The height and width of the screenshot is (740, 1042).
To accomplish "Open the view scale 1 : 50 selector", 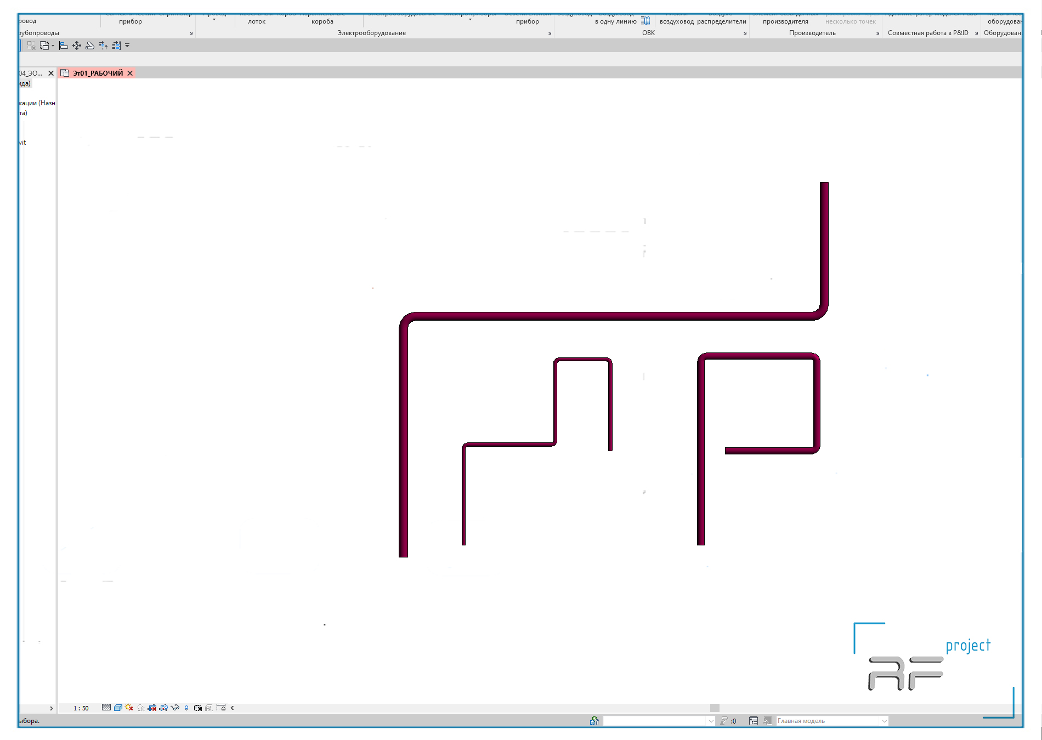I will (x=81, y=708).
